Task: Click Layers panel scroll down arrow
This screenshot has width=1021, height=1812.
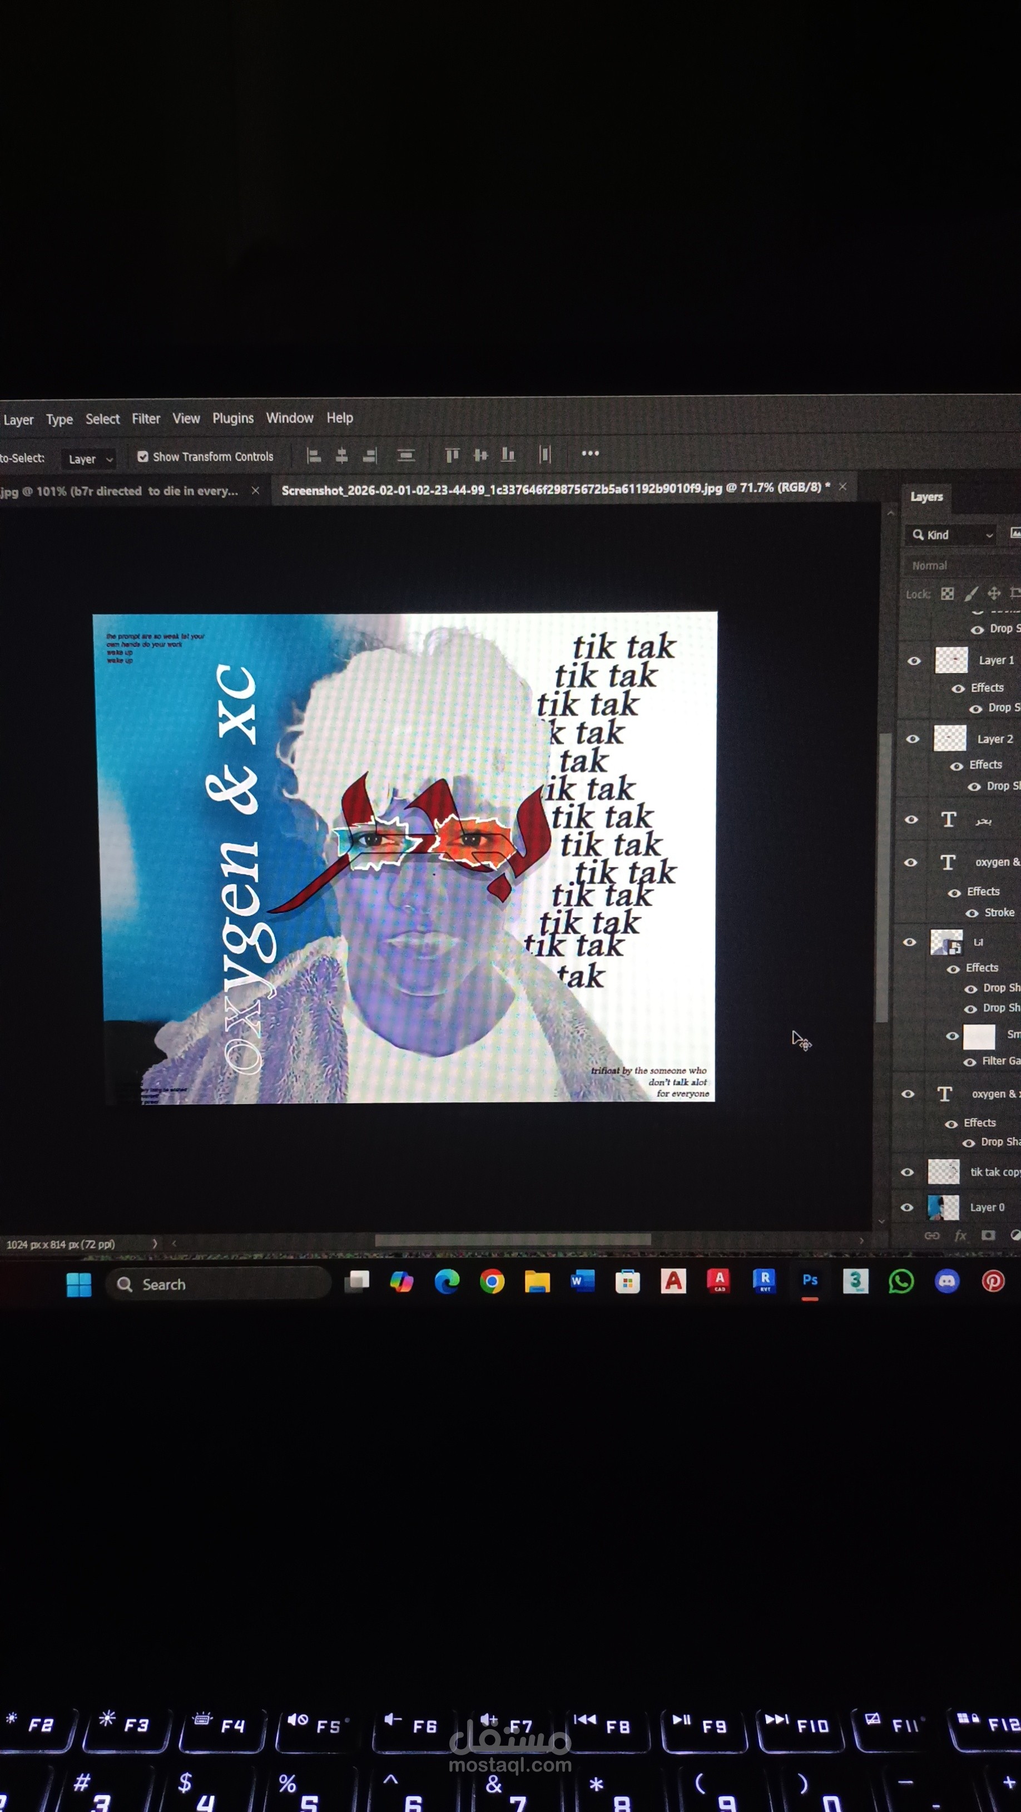Action: pos(882,1222)
